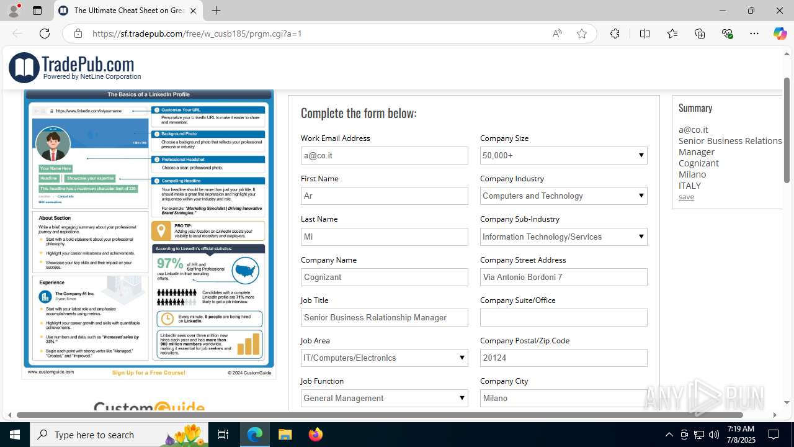The image size is (794, 447).
Task: Edit the Company Postal/Zip Code field
Action: [563, 358]
